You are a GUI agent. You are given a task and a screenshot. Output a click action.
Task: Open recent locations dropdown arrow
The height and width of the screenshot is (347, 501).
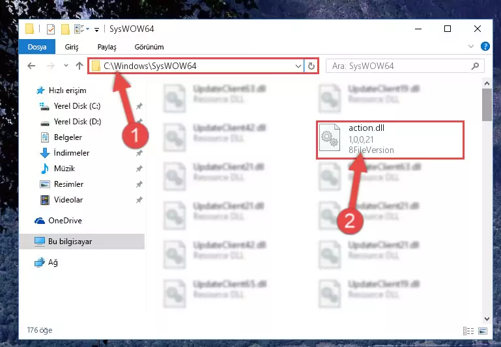coord(66,66)
